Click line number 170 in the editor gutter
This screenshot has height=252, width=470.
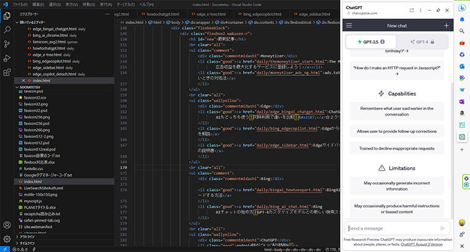pyautogui.click(x=124, y=167)
